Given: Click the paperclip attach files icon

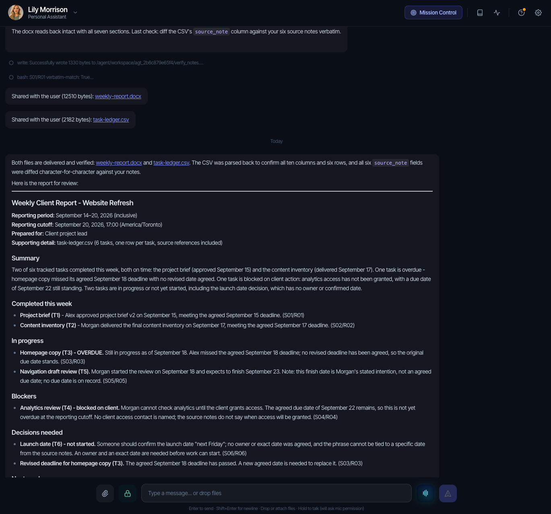Looking at the screenshot, I should pyautogui.click(x=105, y=493).
